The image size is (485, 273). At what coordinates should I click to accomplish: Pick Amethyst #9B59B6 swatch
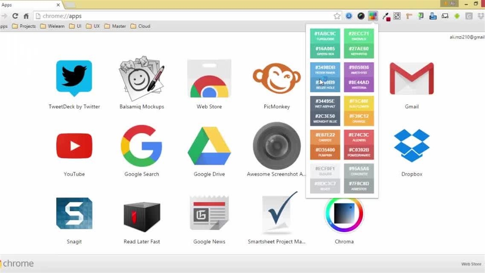[359, 70]
